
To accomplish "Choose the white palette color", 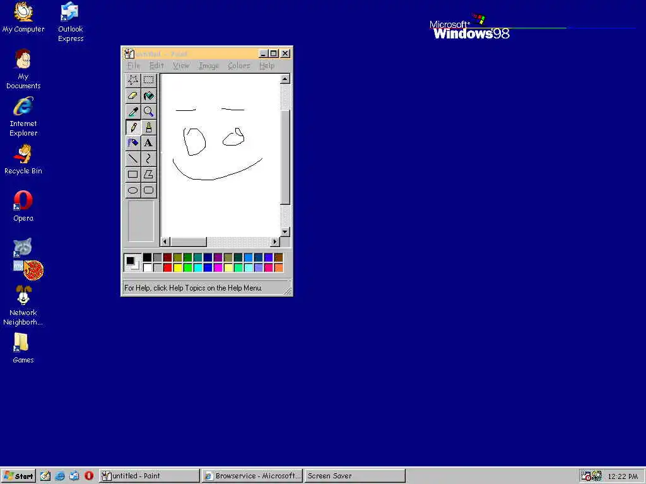I will coord(147,268).
